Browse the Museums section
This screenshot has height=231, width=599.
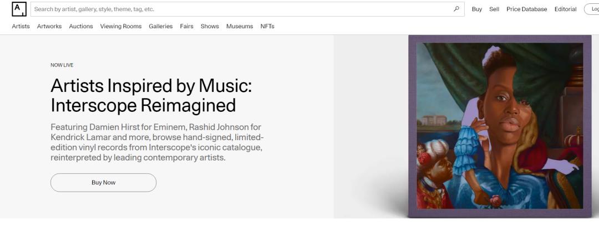point(240,26)
